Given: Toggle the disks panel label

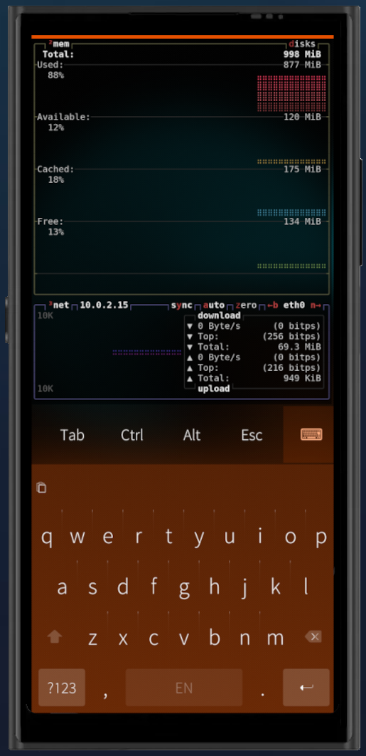Looking at the screenshot, I should [302, 44].
